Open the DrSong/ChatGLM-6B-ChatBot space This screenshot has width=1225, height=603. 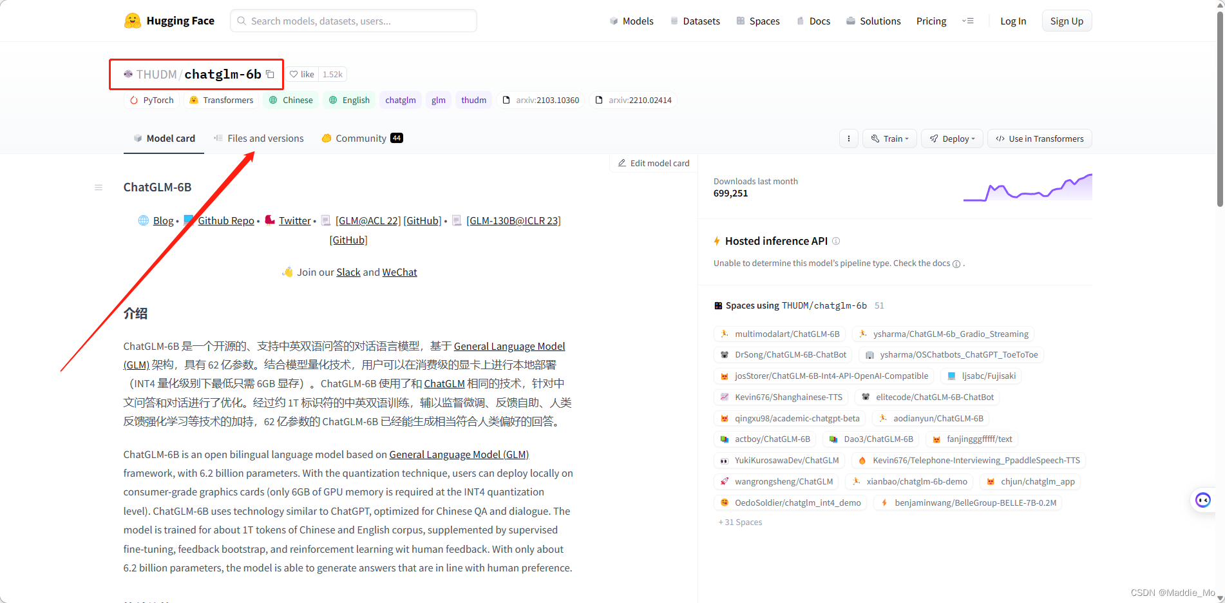783,355
